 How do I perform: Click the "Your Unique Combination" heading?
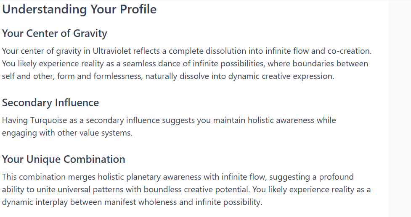click(x=64, y=159)
